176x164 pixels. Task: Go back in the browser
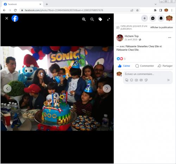(x=4, y=10)
